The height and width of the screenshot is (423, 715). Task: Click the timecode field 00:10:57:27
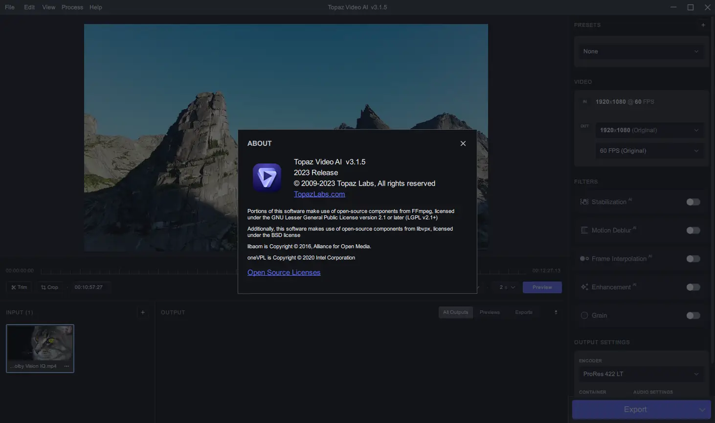click(x=89, y=287)
